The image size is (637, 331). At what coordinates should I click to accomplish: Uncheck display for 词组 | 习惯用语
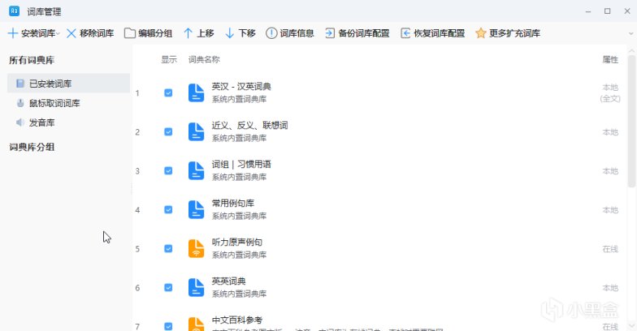click(168, 170)
